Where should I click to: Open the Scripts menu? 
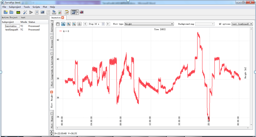[36, 7]
